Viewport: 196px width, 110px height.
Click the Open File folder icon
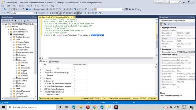(24, 9)
